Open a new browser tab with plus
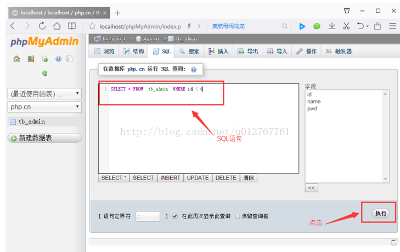The image size is (400, 252). [117, 13]
